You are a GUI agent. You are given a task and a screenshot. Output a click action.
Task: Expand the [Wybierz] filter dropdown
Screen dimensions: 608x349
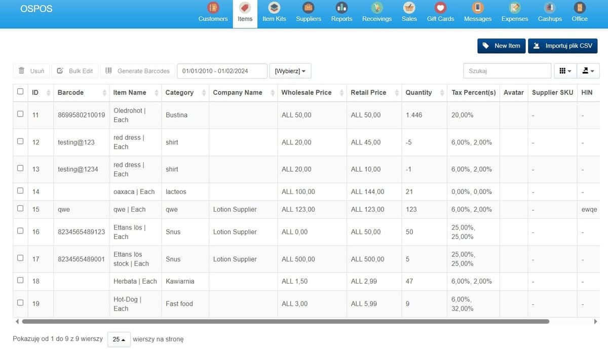tap(290, 71)
